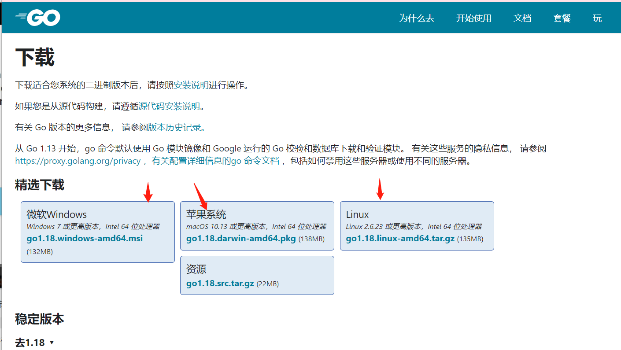621x350 pixels.
Task: Open the 套餐 navigation item
Action: pos(562,18)
